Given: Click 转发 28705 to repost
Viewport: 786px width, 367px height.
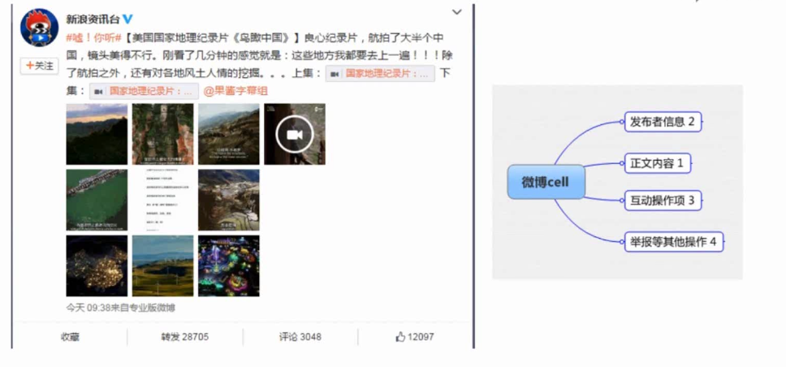Looking at the screenshot, I should [185, 337].
